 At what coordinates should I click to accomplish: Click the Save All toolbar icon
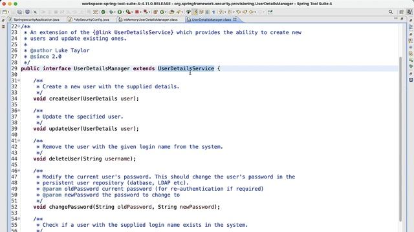click(20, 12)
